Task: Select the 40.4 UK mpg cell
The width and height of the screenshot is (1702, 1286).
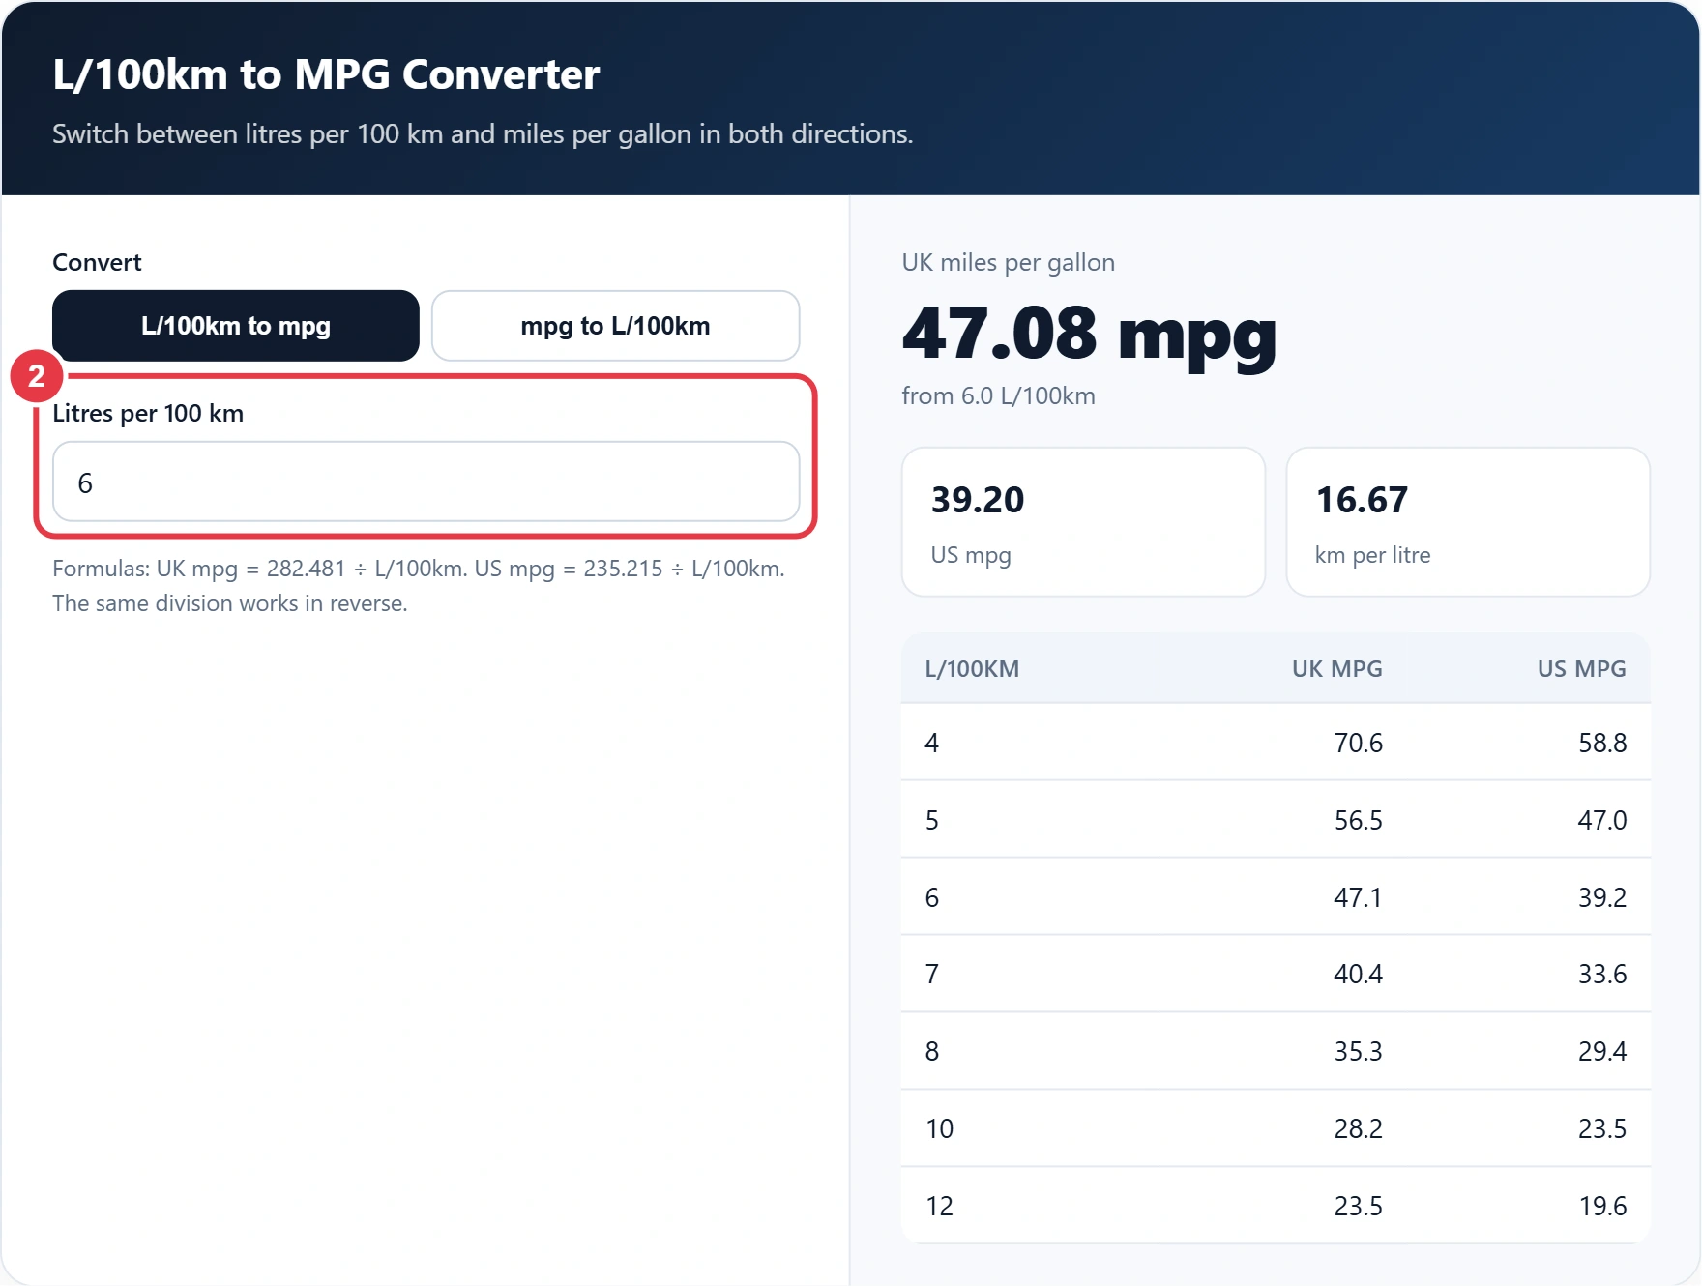Action: click(x=1358, y=974)
